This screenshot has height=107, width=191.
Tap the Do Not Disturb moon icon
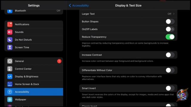tap(10, 40)
